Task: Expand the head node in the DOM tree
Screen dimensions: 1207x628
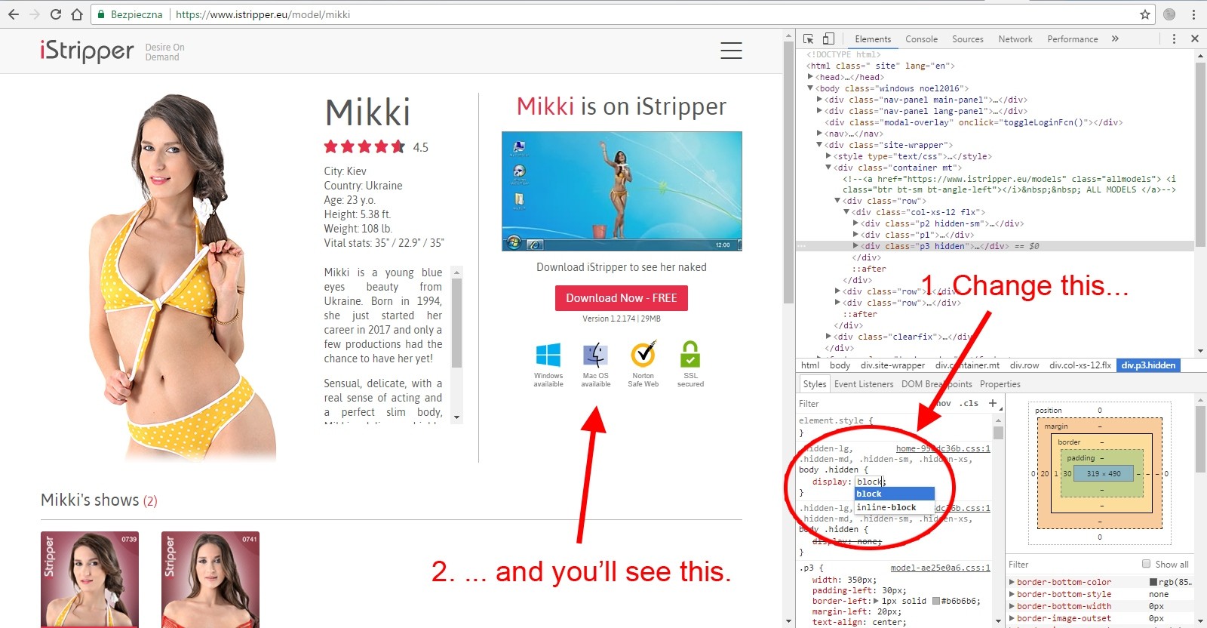Action: point(811,77)
